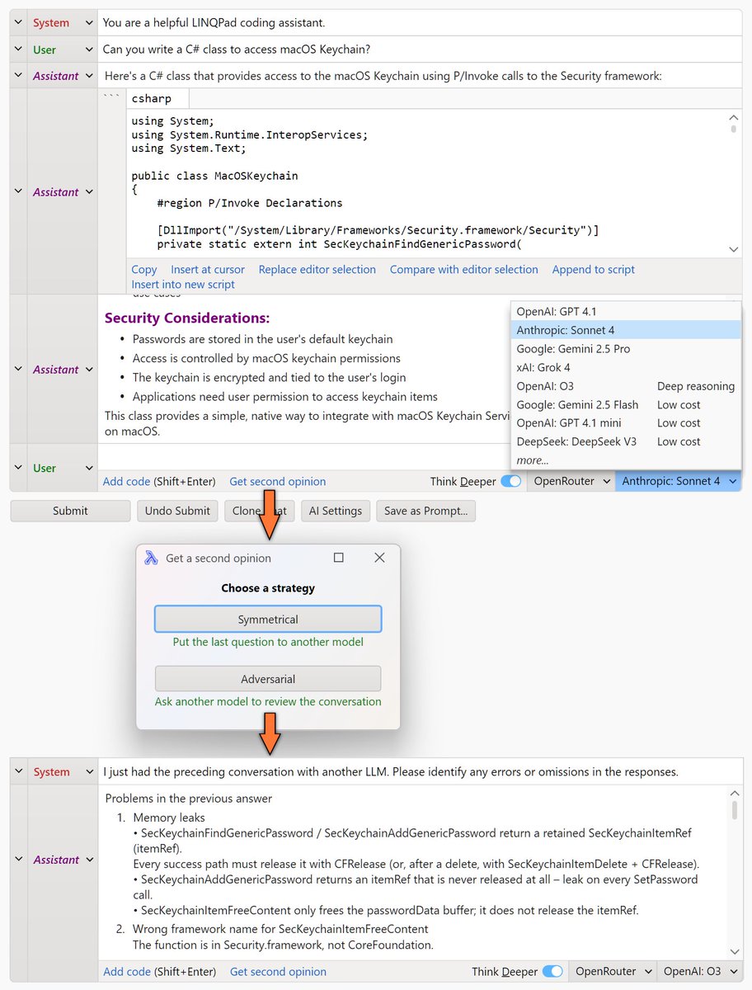Collapse the 'I just had the preceding conversation' System row
Screen dimensions: 752x990
[18, 772]
